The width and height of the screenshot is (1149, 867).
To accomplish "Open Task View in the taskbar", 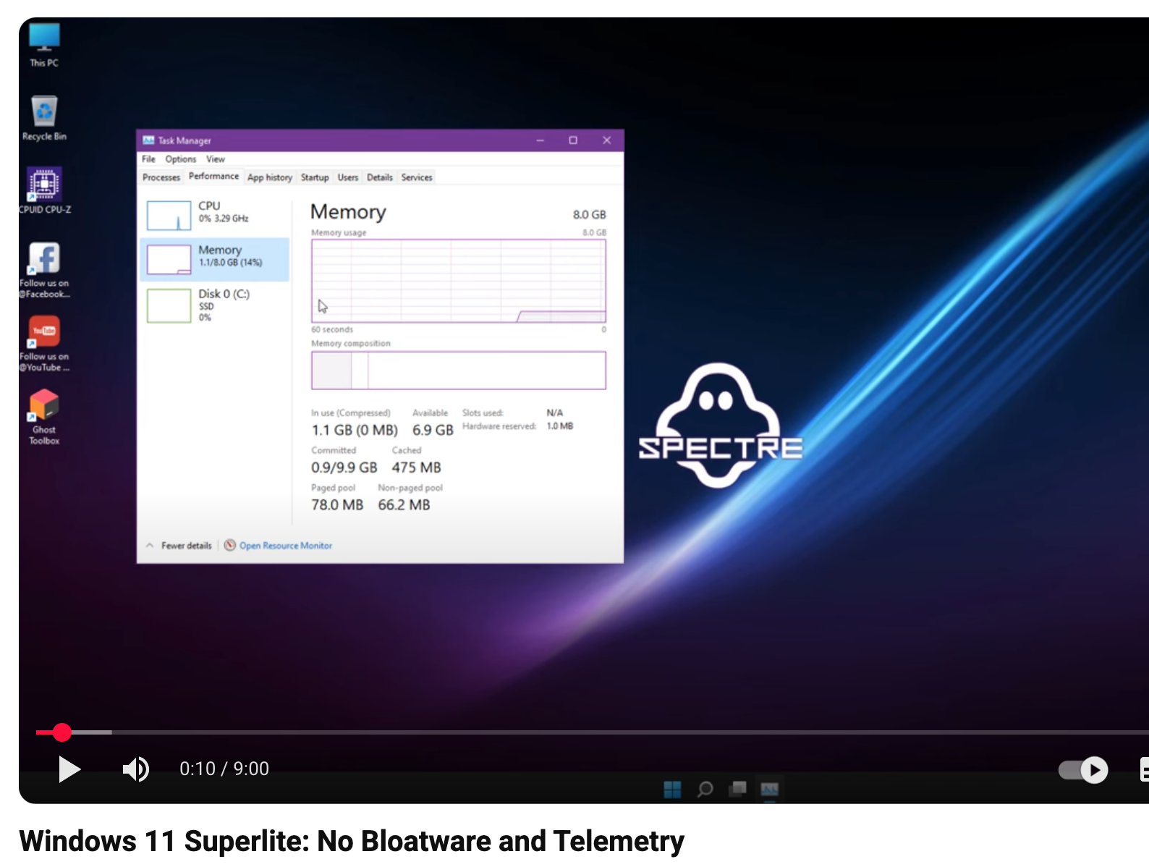I will coord(738,788).
